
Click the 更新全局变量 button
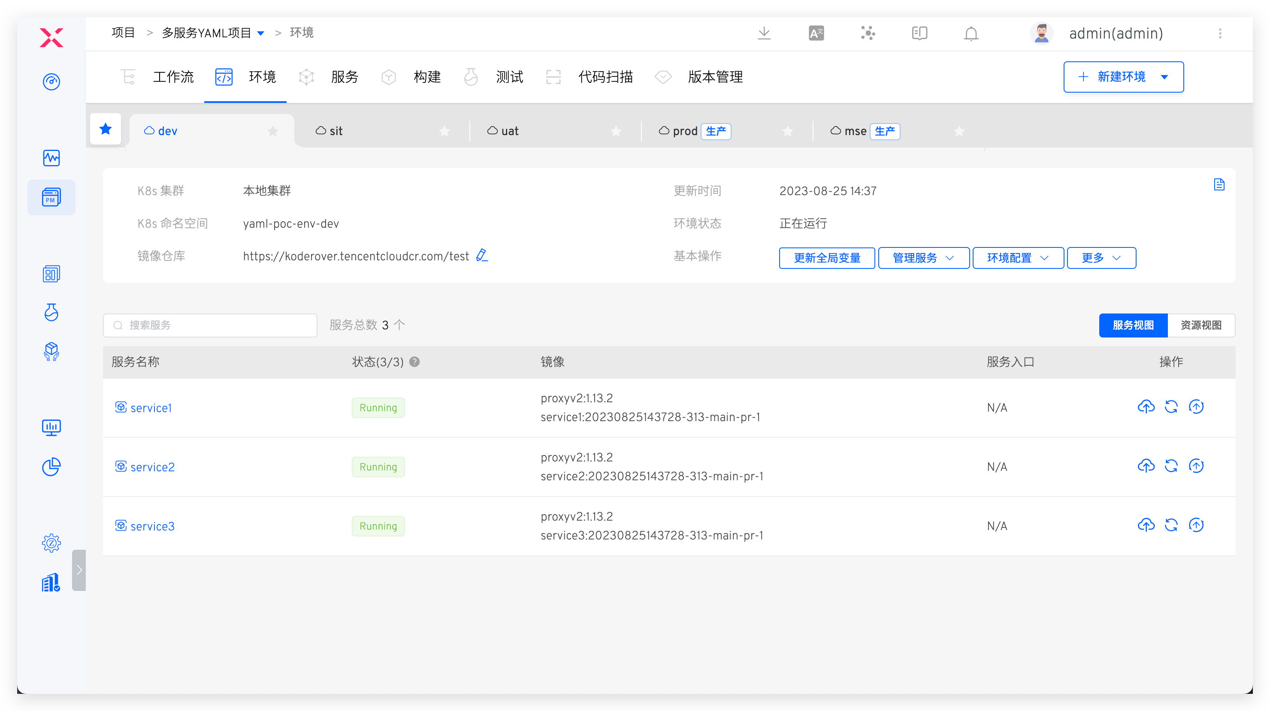tap(827, 258)
